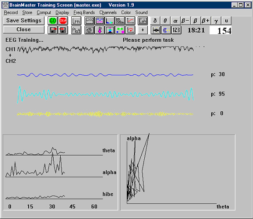Click the 154 points score field

220,30
